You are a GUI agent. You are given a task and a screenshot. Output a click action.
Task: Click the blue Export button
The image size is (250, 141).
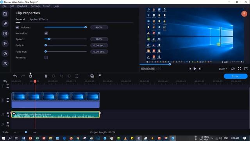pos(236,76)
